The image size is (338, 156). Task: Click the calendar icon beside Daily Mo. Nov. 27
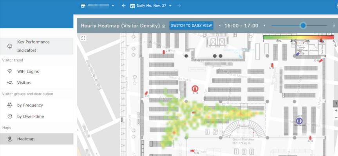132,6
